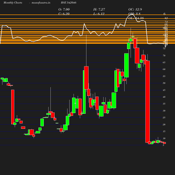The width and height of the screenshot is (175, 175).
Task: Click the "munafasutra.in" site label
Action: click(41, 2)
